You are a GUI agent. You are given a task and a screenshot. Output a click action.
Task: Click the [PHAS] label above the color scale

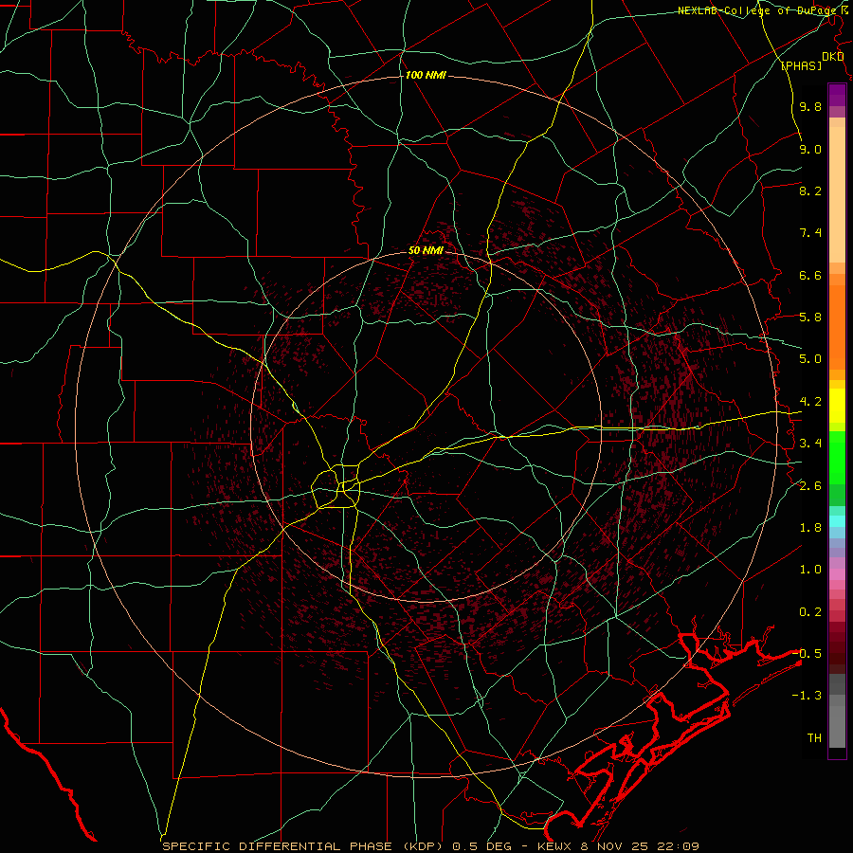[x=801, y=65]
